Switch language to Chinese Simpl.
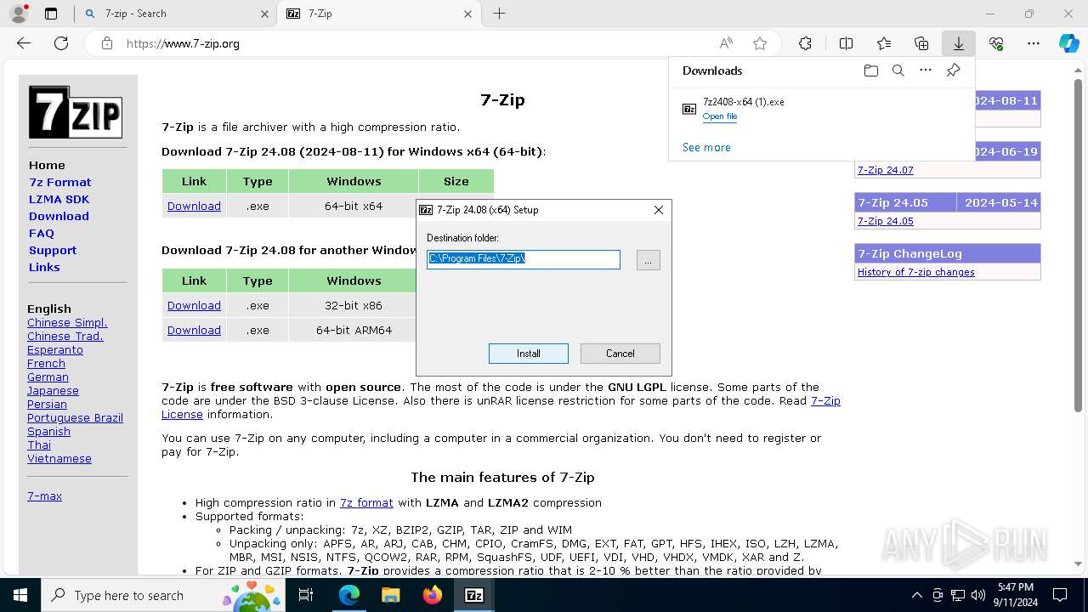The height and width of the screenshot is (612, 1088). coord(67,322)
